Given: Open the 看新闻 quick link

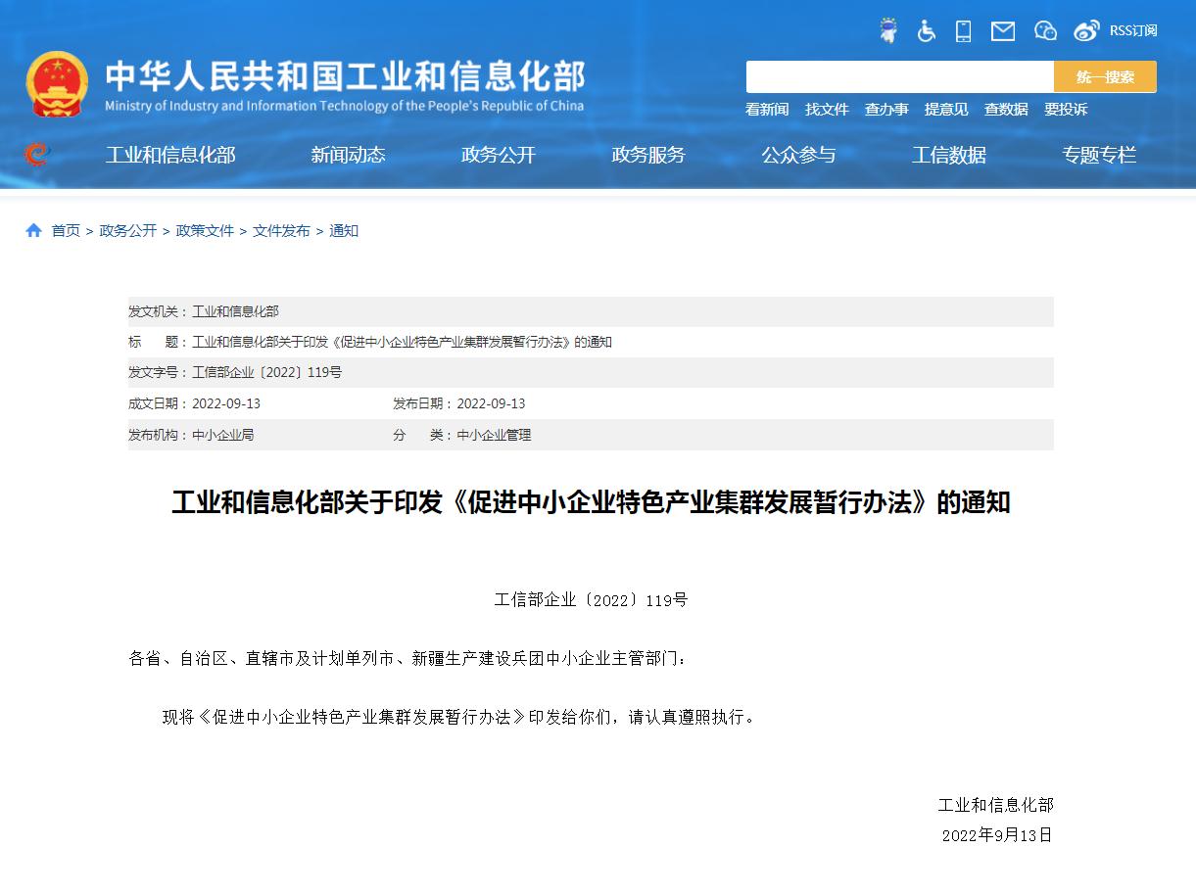Looking at the screenshot, I should 767,110.
